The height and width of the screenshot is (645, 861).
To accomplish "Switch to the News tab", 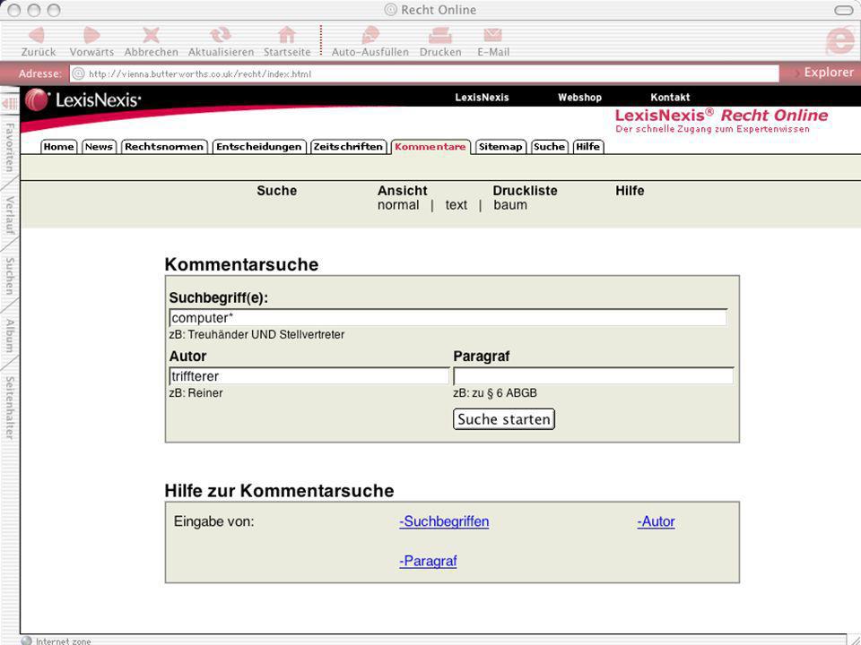I will point(99,146).
